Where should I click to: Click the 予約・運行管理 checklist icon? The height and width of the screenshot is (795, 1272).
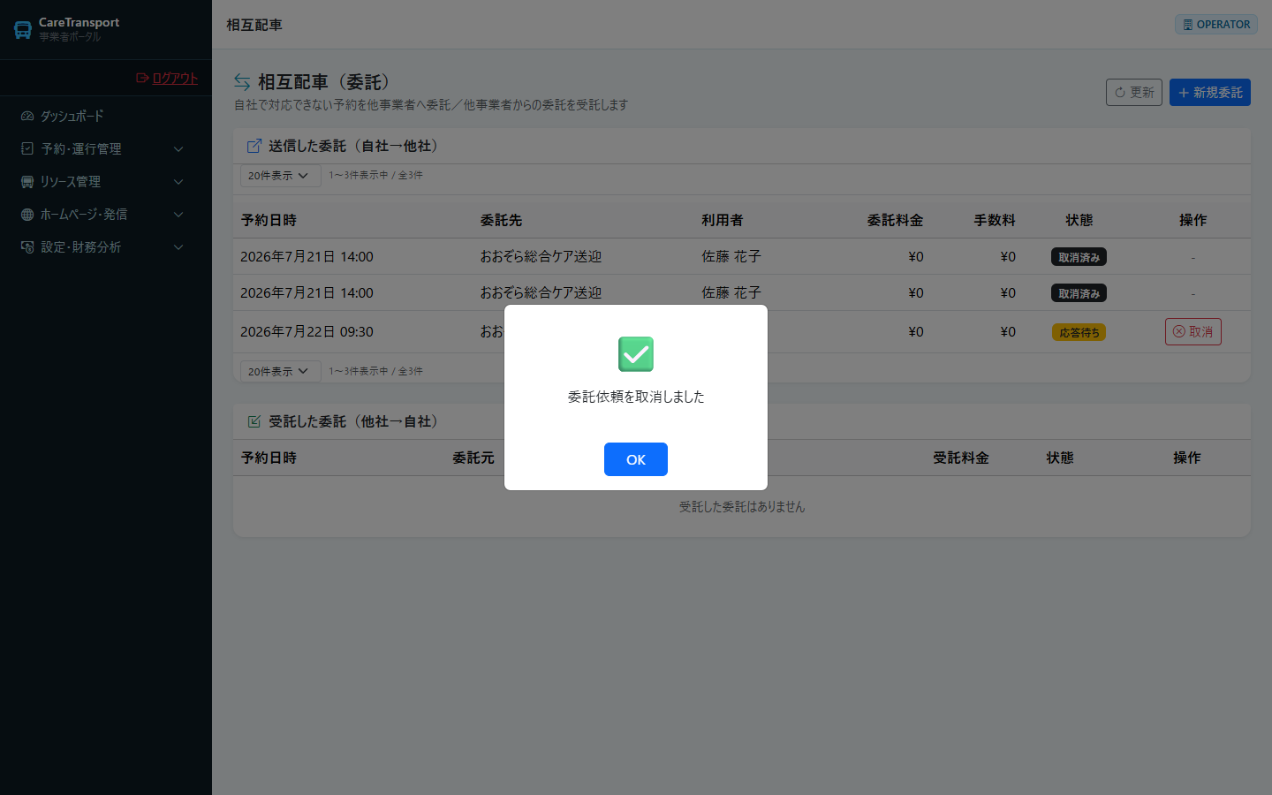(x=27, y=148)
